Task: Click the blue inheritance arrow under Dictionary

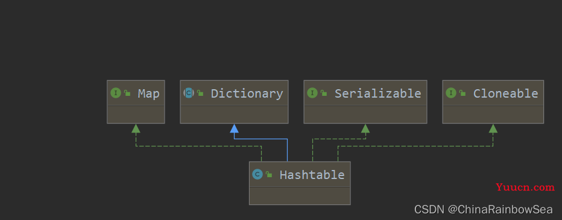Action: coord(234,128)
